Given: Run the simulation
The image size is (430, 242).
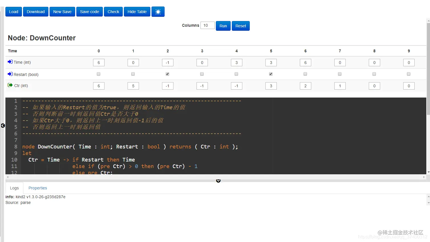Looking at the screenshot, I should pos(223,26).
